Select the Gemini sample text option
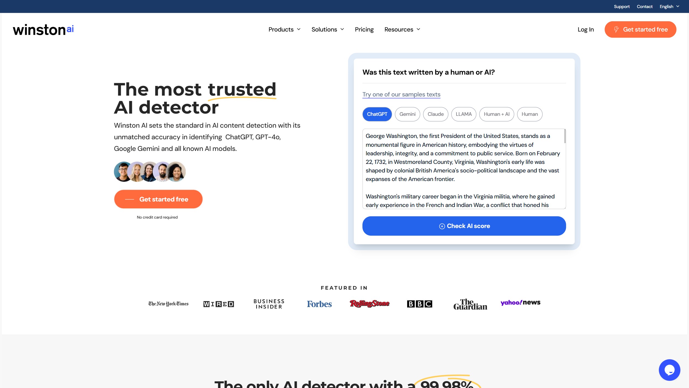This screenshot has width=689, height=388. 407,114
